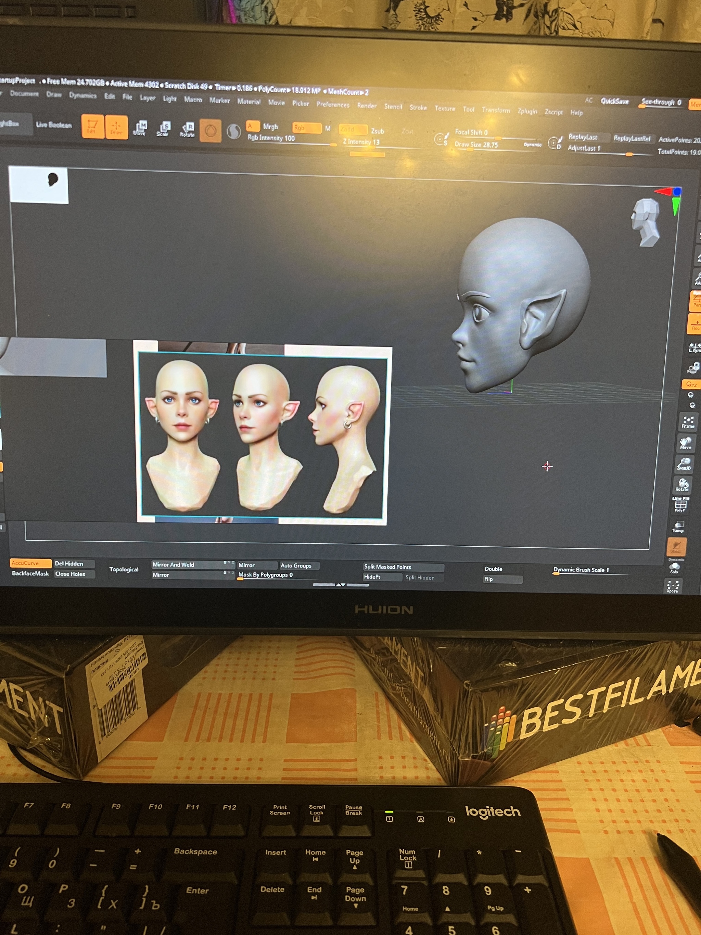Expand the Tool palette menu
This screenshot has height=935, width=701.
(x=468, y=109)
